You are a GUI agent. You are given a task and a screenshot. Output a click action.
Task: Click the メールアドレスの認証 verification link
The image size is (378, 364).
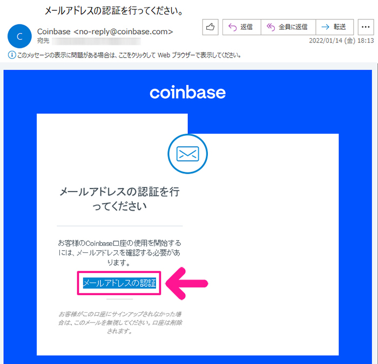pos(119,283)
